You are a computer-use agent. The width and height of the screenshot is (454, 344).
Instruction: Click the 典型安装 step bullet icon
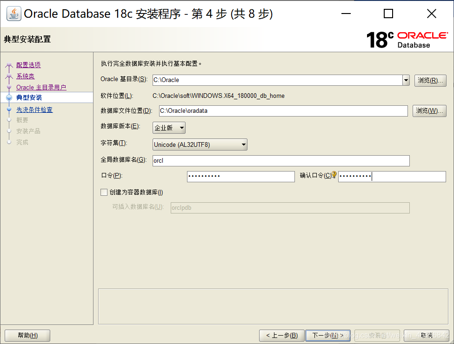[9, 97]
